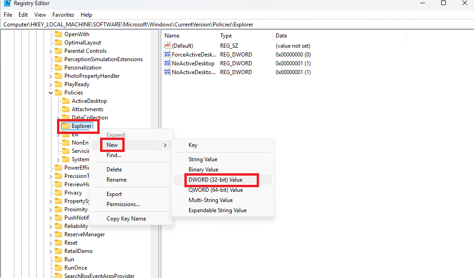This screenshot has width=474, height=278.
Task: Select QWORD (64-bit) Value
Action: [x=222, y=190]
